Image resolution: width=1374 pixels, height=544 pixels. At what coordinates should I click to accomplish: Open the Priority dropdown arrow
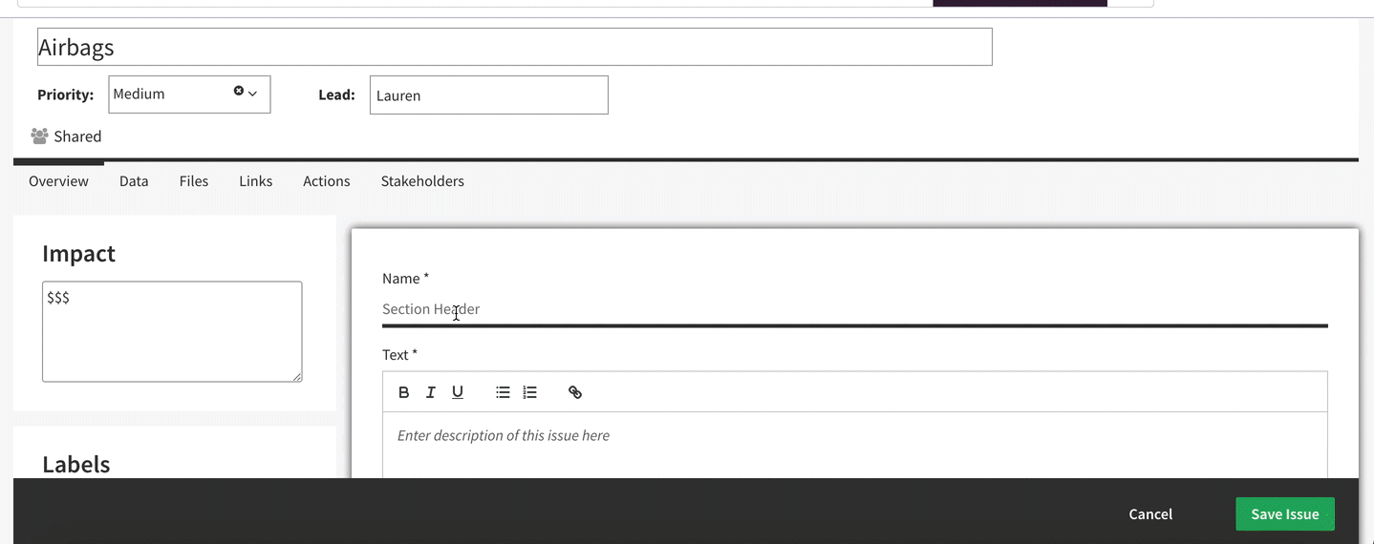click(x=253, y=94)
